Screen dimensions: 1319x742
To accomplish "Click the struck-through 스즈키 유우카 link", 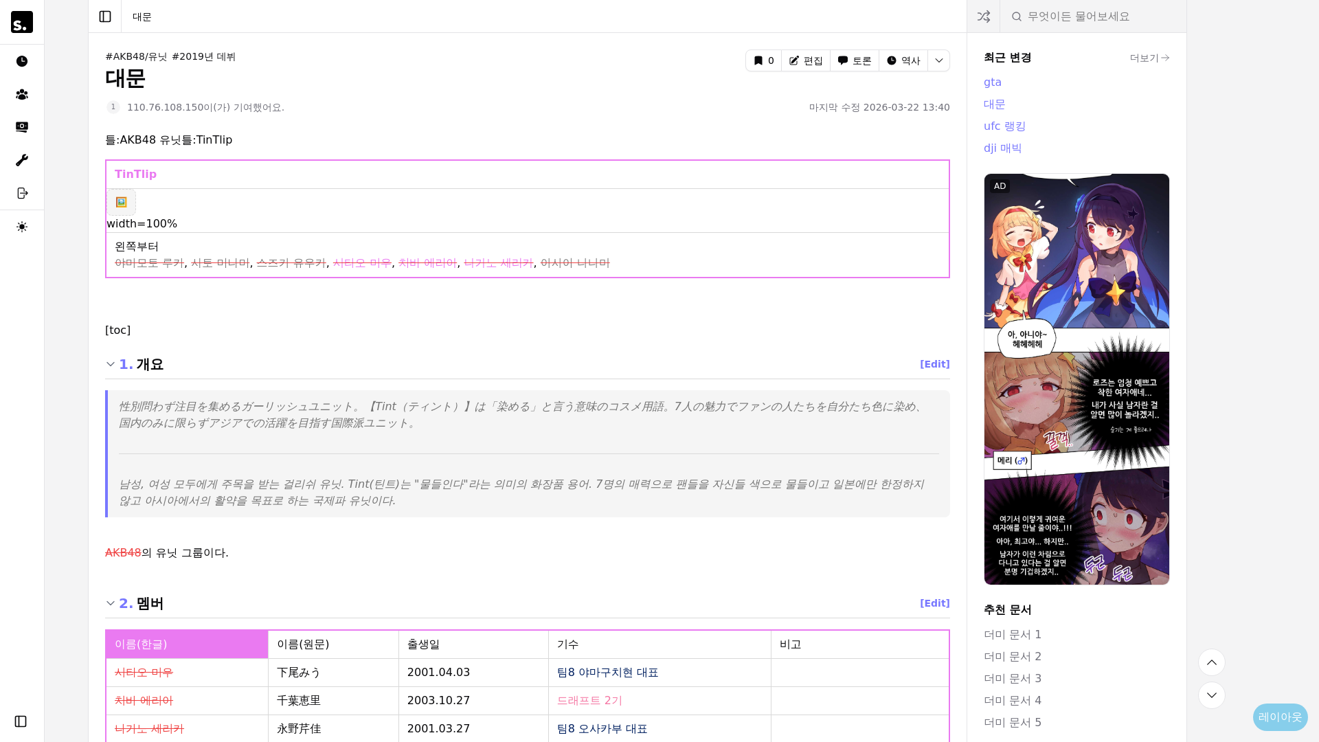I will [x=291, y=263].
